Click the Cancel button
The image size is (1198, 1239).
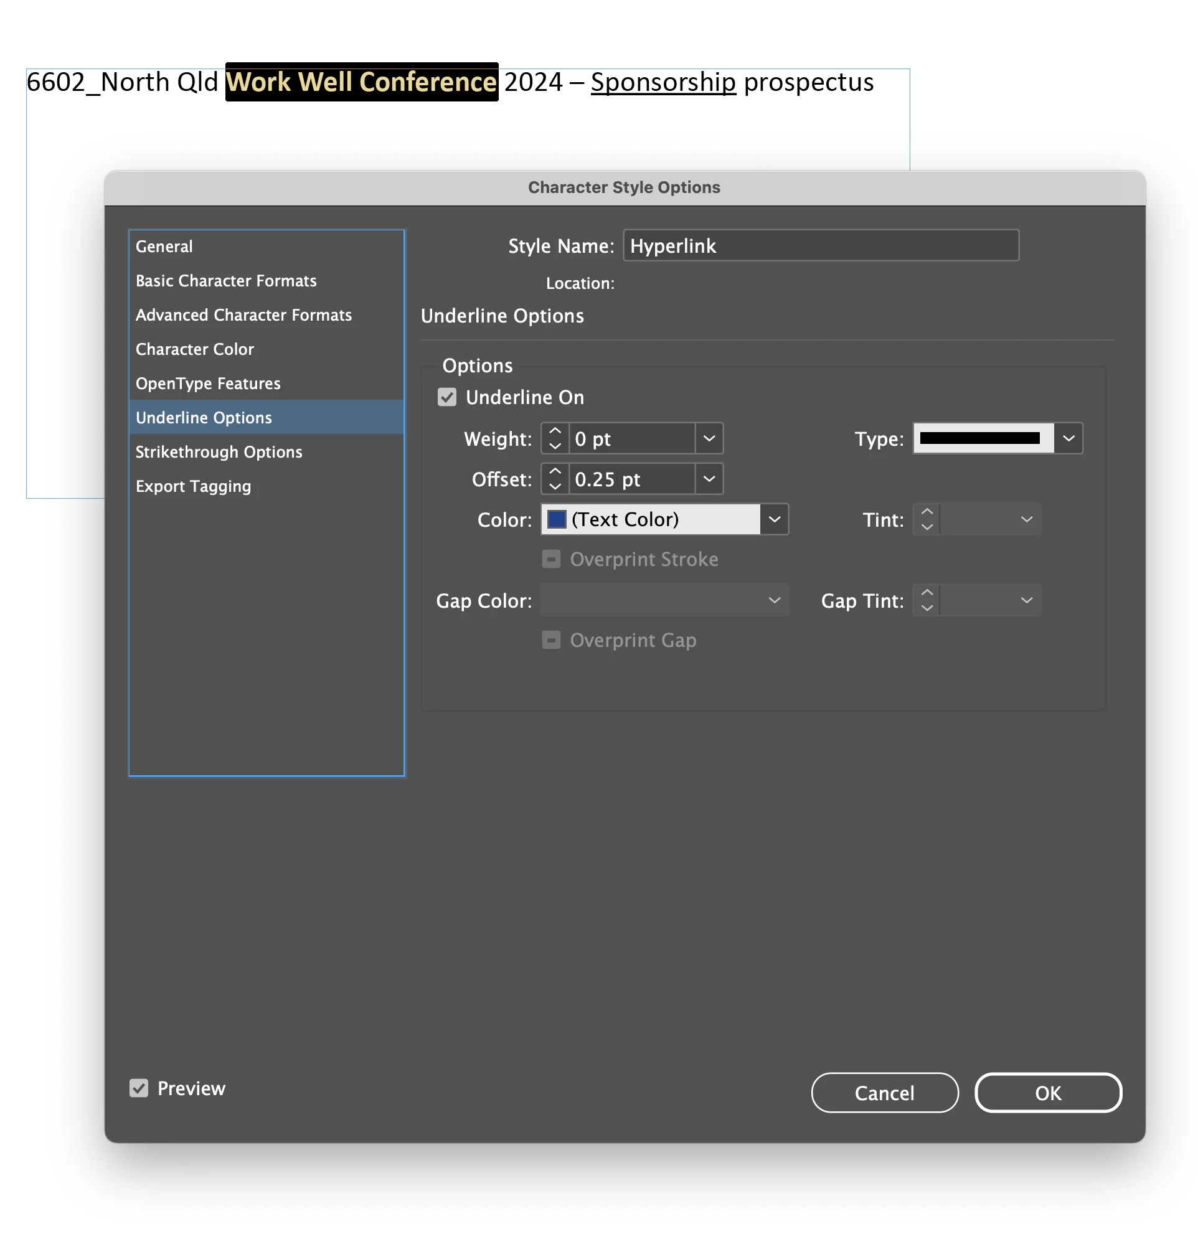click(x=884, y=1093)
